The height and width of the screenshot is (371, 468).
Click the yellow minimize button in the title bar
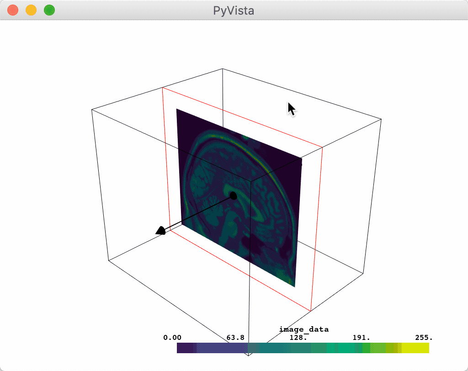click(x=31, y=10)
